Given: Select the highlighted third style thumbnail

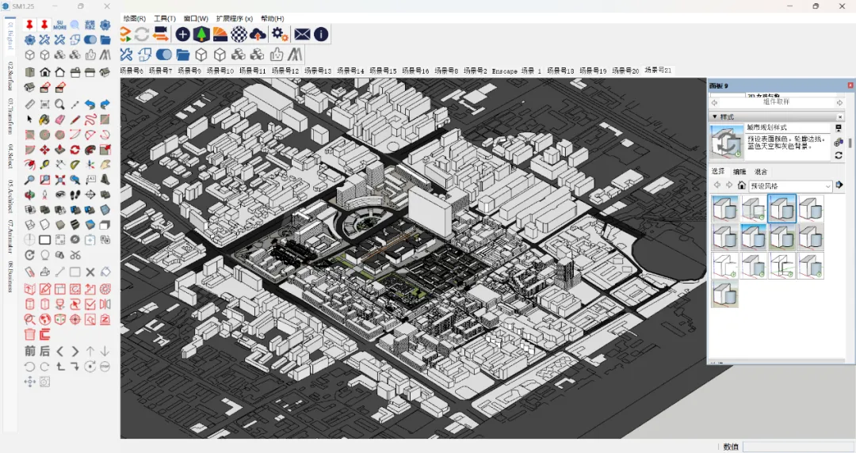Looking at the screenshot, I should (781, 208).
